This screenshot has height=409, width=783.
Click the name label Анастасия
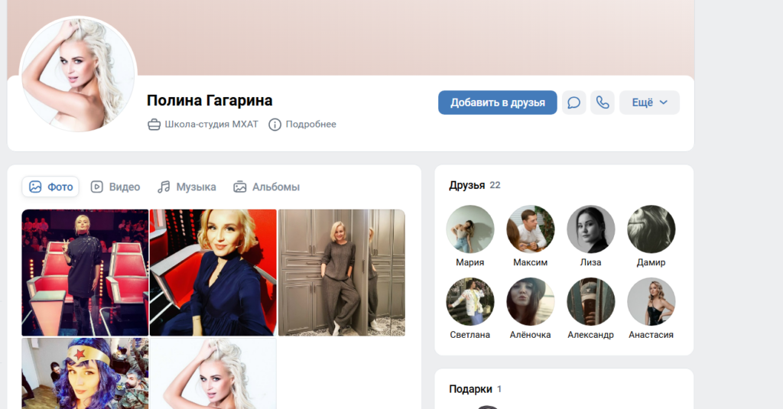tap(651, 335)
